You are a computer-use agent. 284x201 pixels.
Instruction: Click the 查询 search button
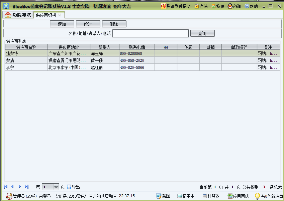point(202,33)
